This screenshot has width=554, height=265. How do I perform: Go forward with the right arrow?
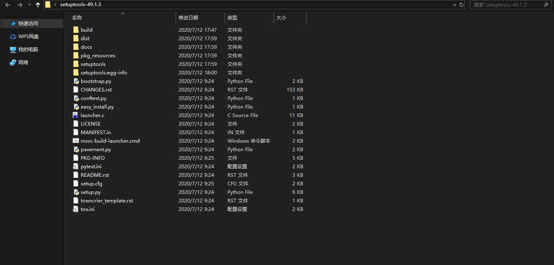tap(20, 5)
